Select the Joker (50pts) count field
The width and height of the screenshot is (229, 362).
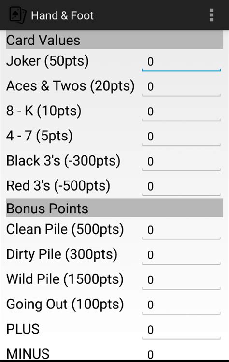181,62
